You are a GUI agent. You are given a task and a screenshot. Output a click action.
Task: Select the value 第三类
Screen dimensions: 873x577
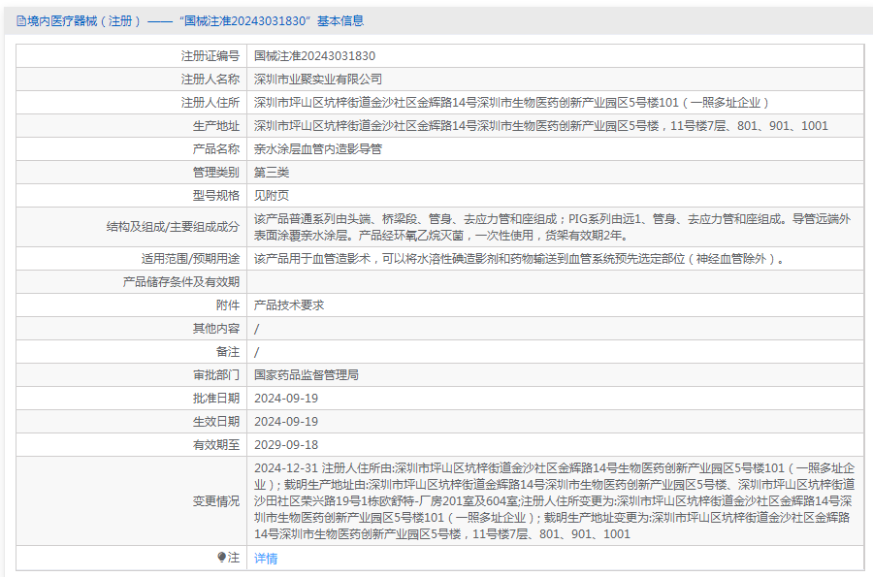click(x=272, y=173)
